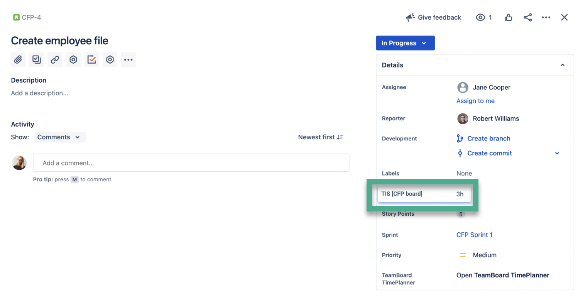This screenshot has width=578, height=301.
Task: Open the In Progress status dropdown
Action: point(405,43)
